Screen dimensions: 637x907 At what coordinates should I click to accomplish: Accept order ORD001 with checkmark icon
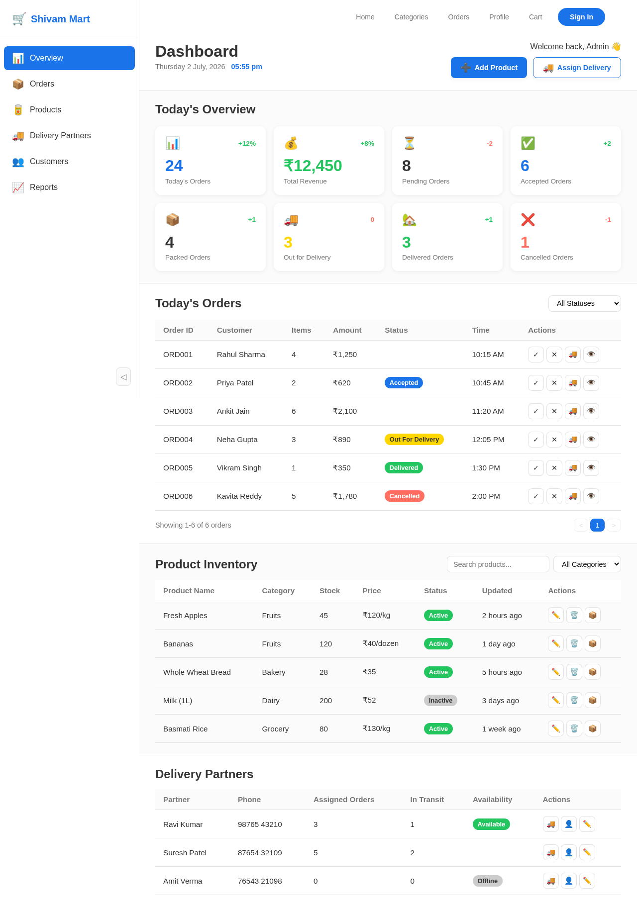tap(536, 355)
